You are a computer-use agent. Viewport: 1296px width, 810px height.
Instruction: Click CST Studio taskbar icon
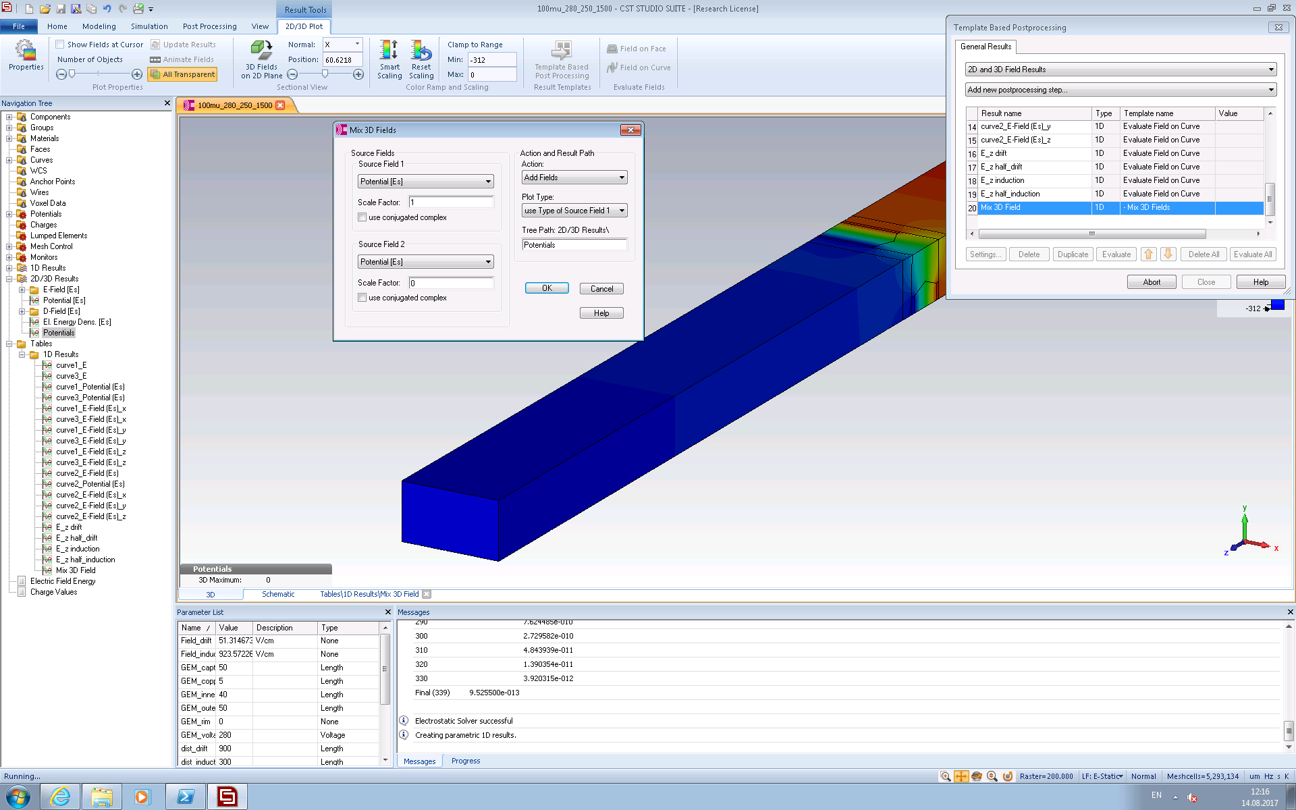[x=227, y=796]
